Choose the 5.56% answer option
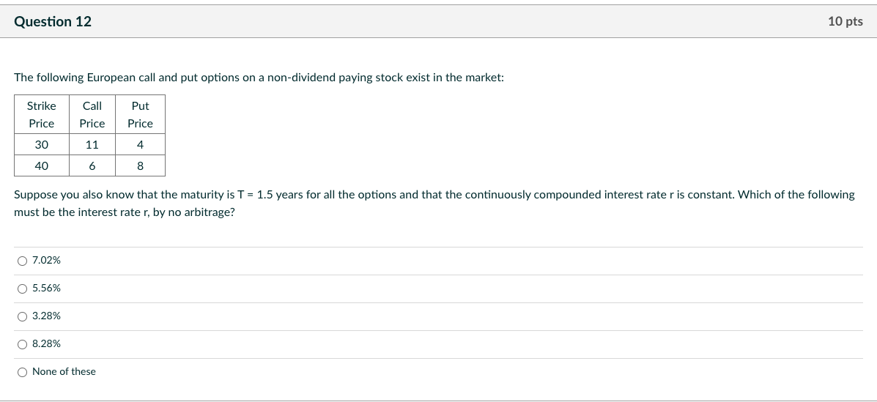877x402 pixels. (23, 289)
